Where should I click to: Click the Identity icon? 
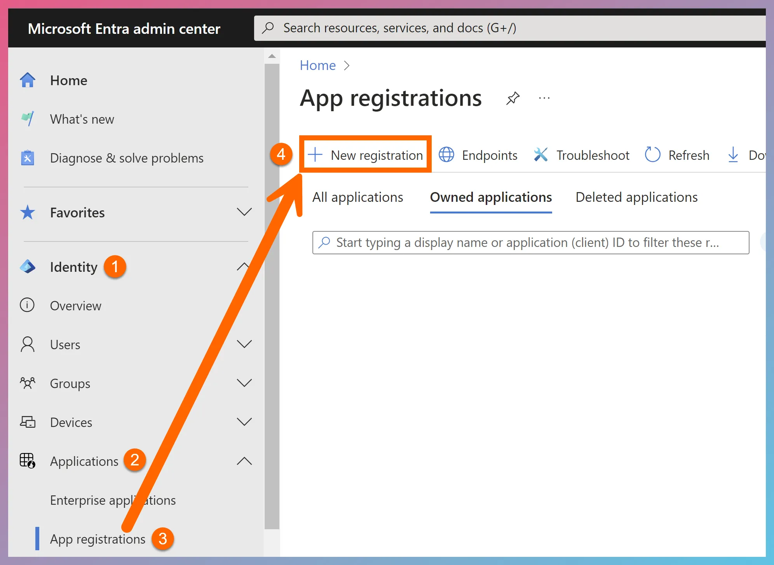pyautogui.click(x=27, y=267)
